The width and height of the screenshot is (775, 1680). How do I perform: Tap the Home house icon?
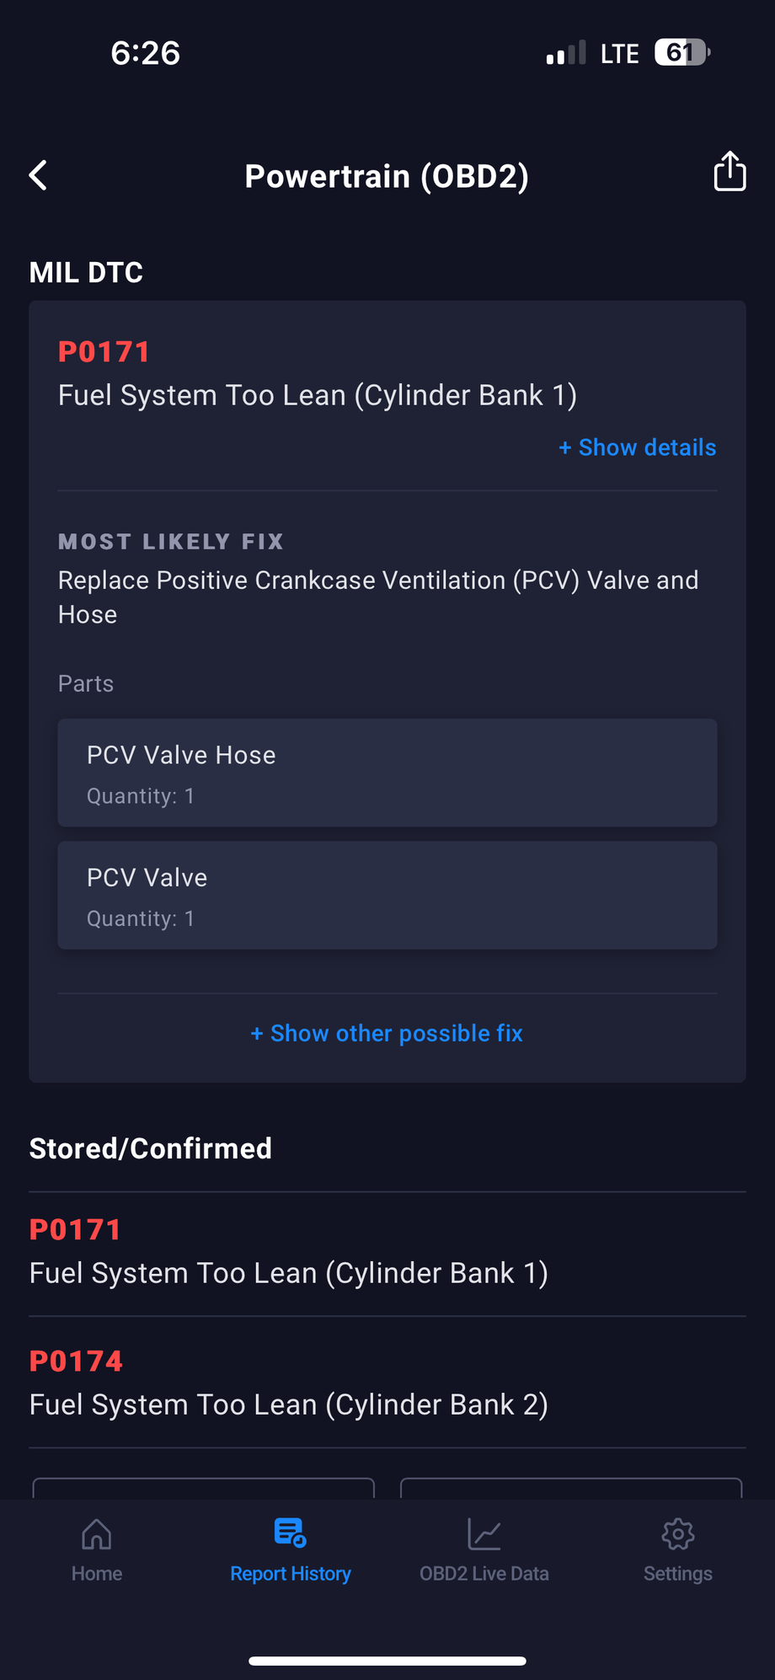click(97, 1535)
